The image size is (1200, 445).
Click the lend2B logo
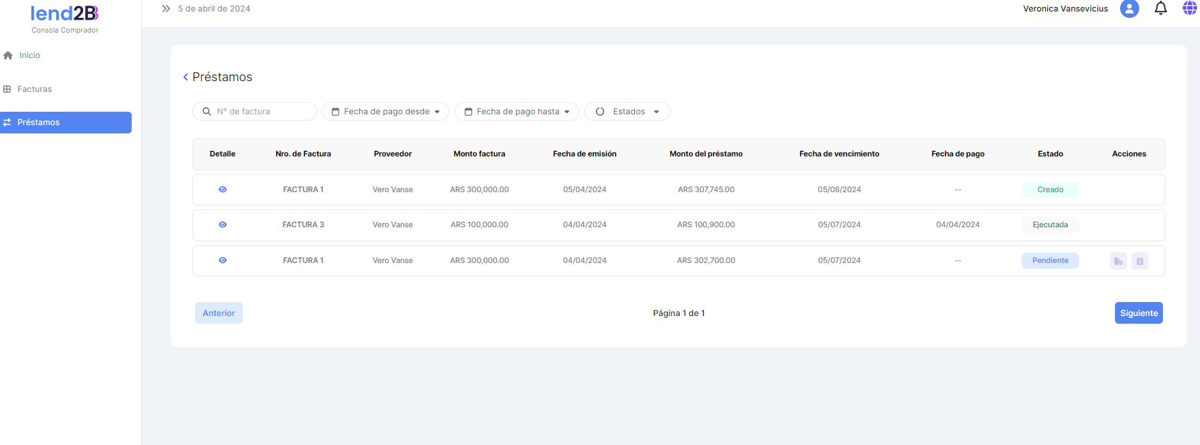coord(65,14)
